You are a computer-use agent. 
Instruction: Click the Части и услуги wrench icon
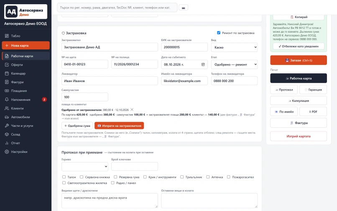[7, 126]
